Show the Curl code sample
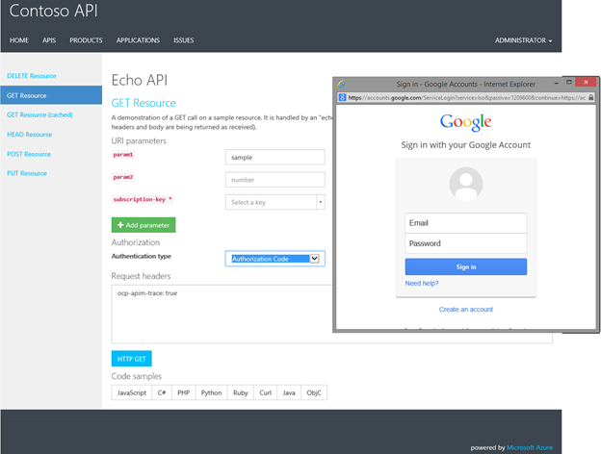The width and height of the screenshot is (601, 454). click(265, 392)
